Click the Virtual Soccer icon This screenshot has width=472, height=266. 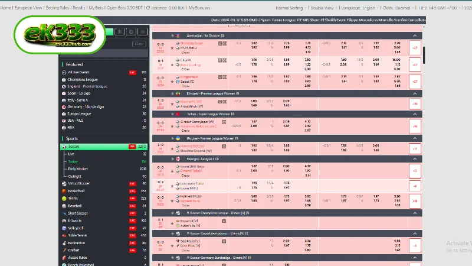click(64, 183)
